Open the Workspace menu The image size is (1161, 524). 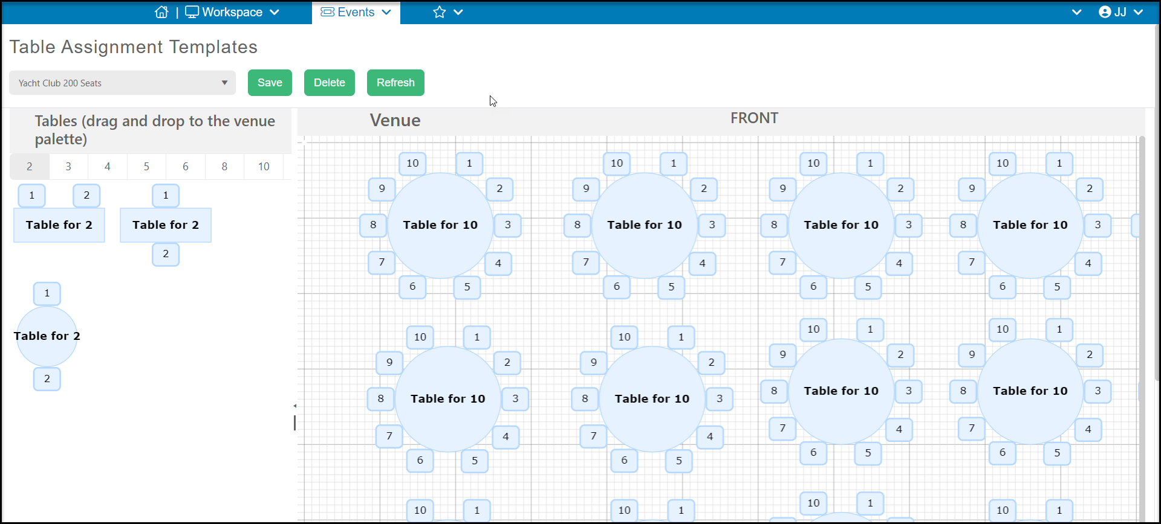(232, 12)
